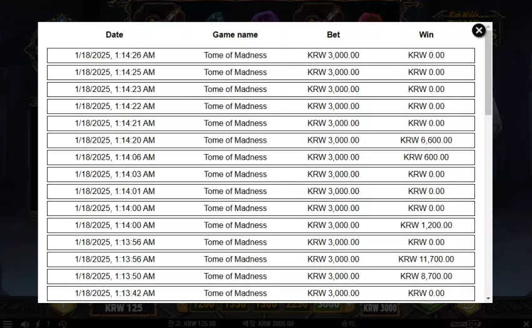
Task: Toggle the lightning fast play icon
Action: 38,324
